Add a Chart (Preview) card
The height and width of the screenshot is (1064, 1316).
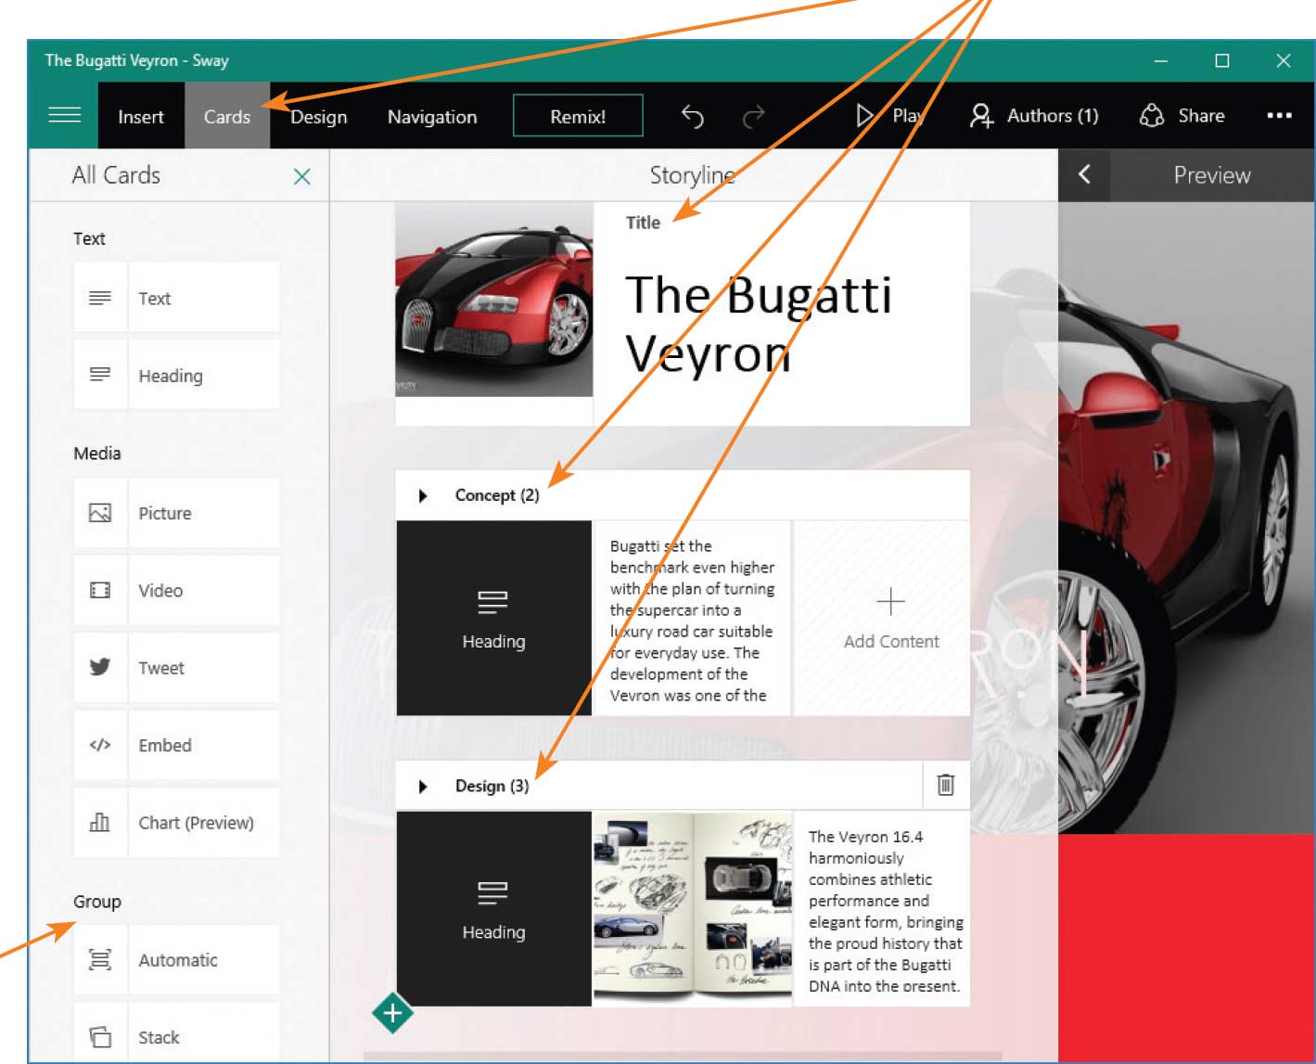(x=176, y=823)
